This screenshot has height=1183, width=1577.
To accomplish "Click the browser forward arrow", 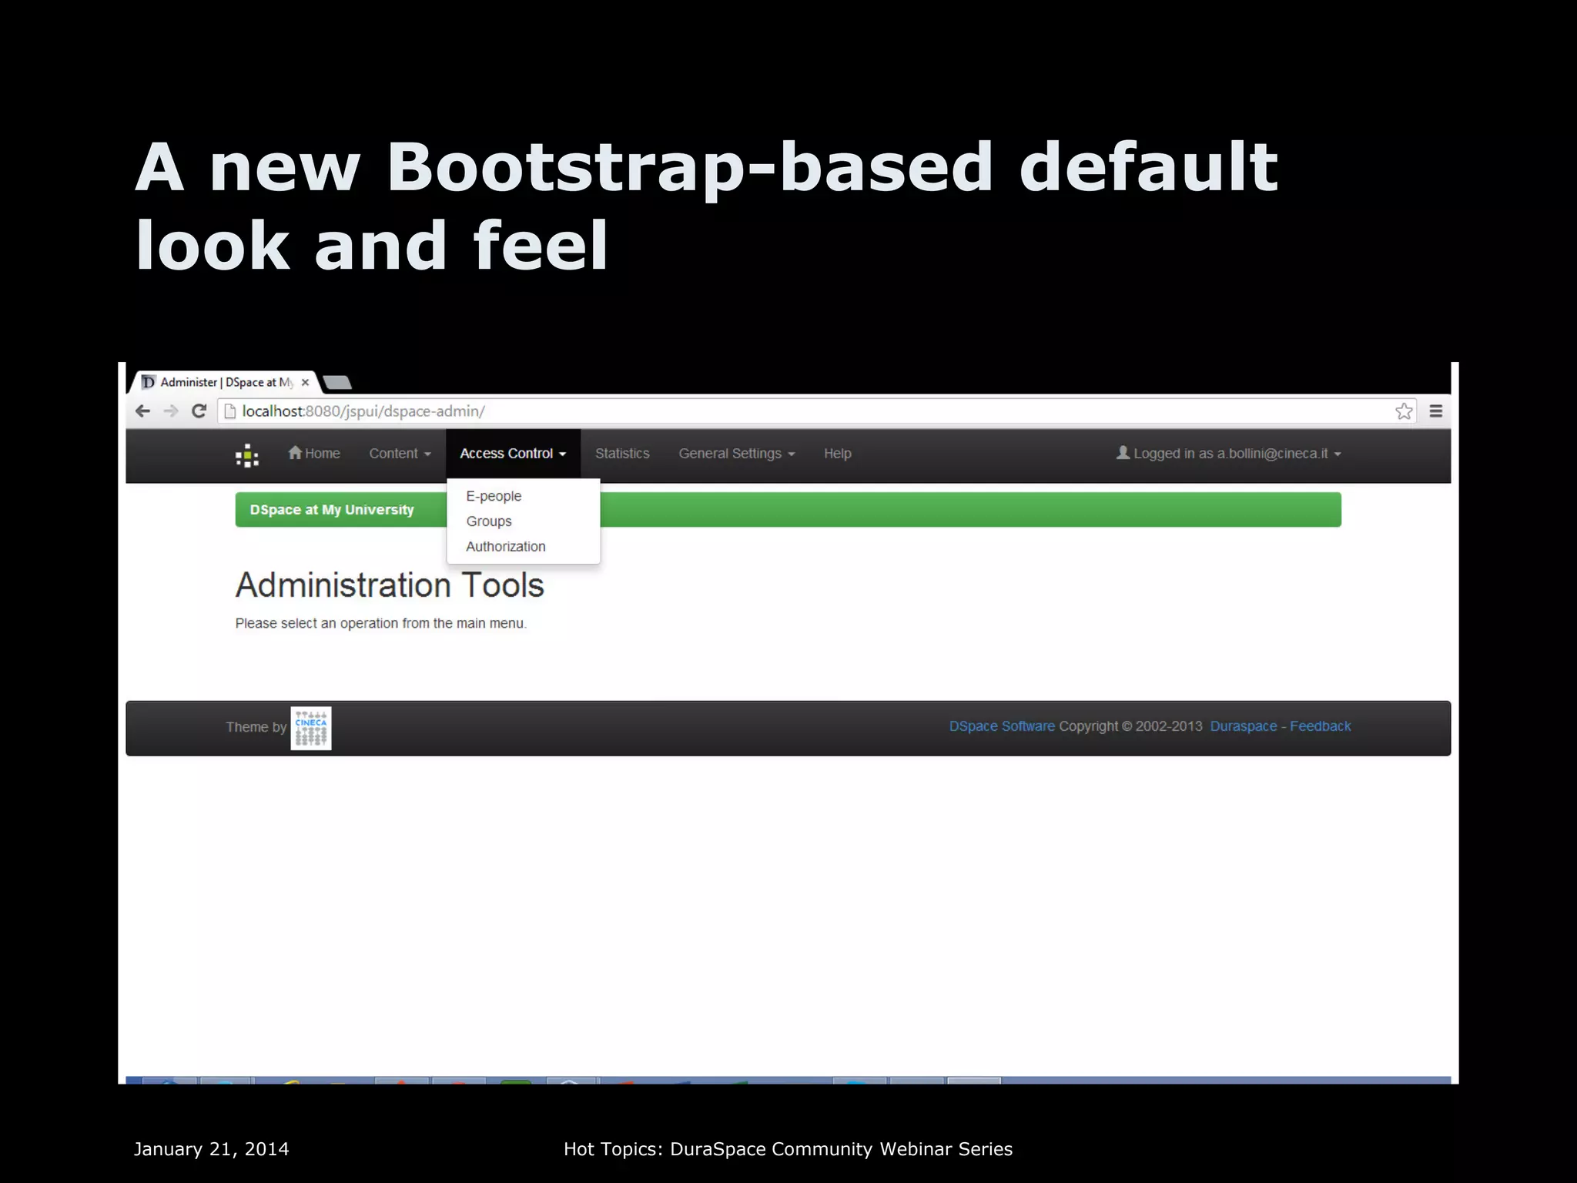I will coord(171,411).
